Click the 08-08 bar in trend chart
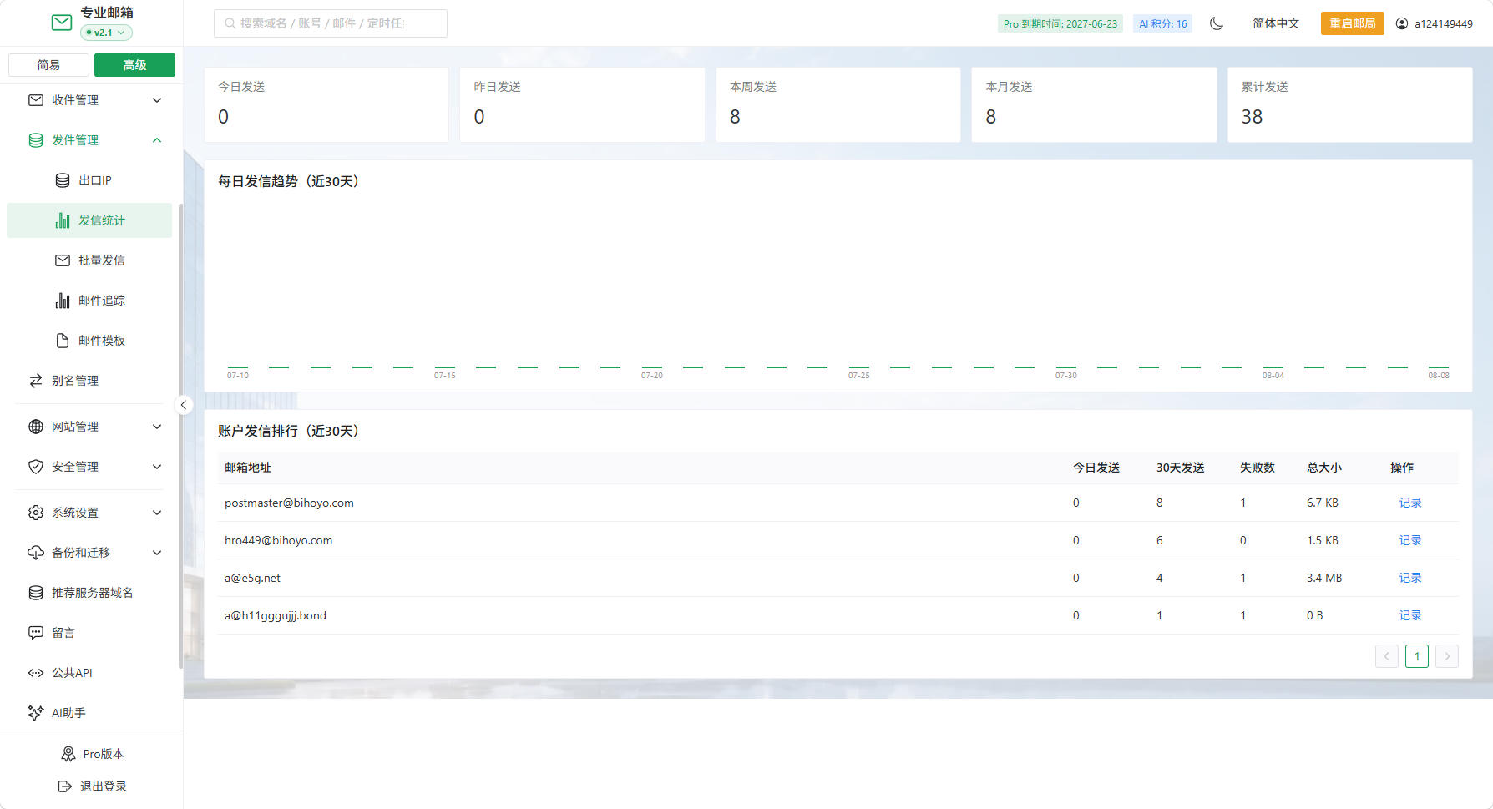 pyautogui.click(x=1439, y=367)
